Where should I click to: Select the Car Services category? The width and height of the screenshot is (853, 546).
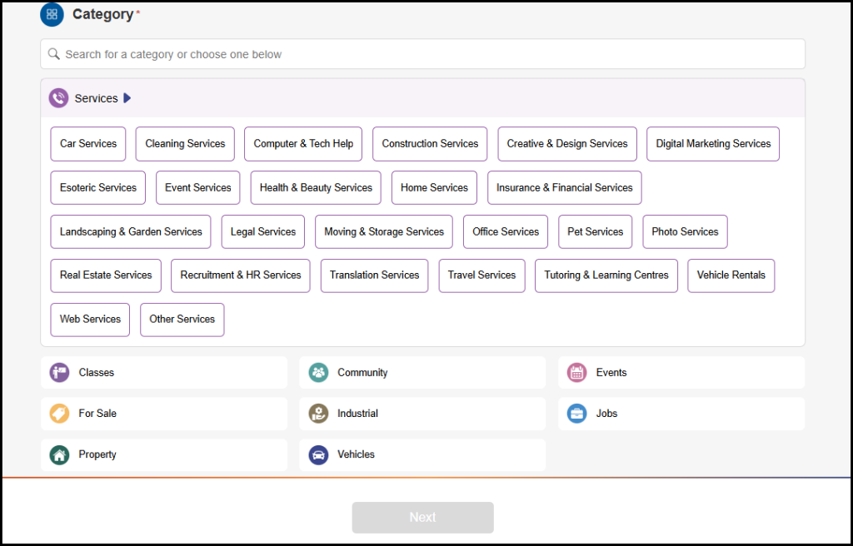pos(87,143)
